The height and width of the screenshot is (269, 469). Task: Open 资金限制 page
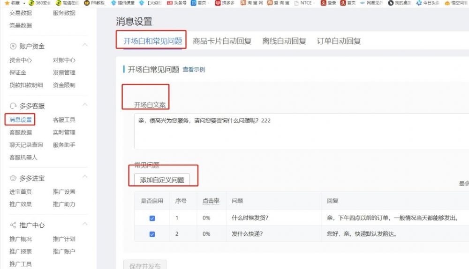pyautogui.click(x=64, y=85)
